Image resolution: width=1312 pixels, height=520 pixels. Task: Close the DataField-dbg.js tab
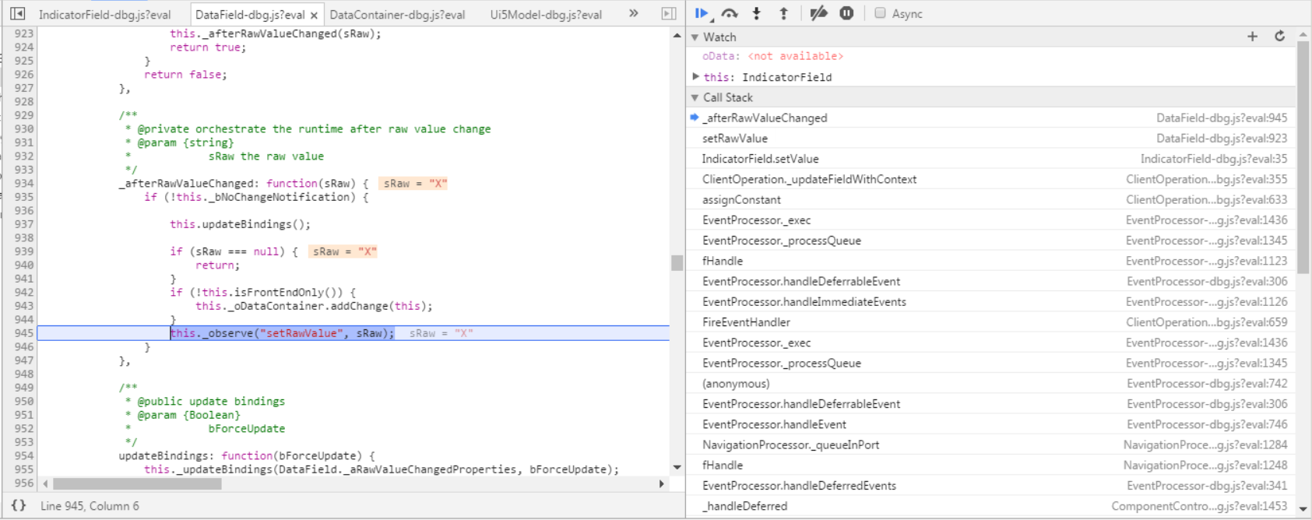click(x=314, y=15)
